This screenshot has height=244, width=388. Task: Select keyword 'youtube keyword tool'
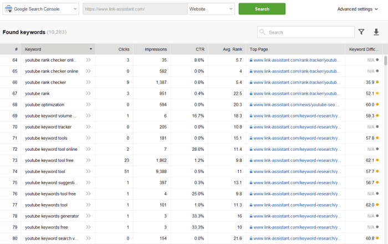[x=45, y=171]
